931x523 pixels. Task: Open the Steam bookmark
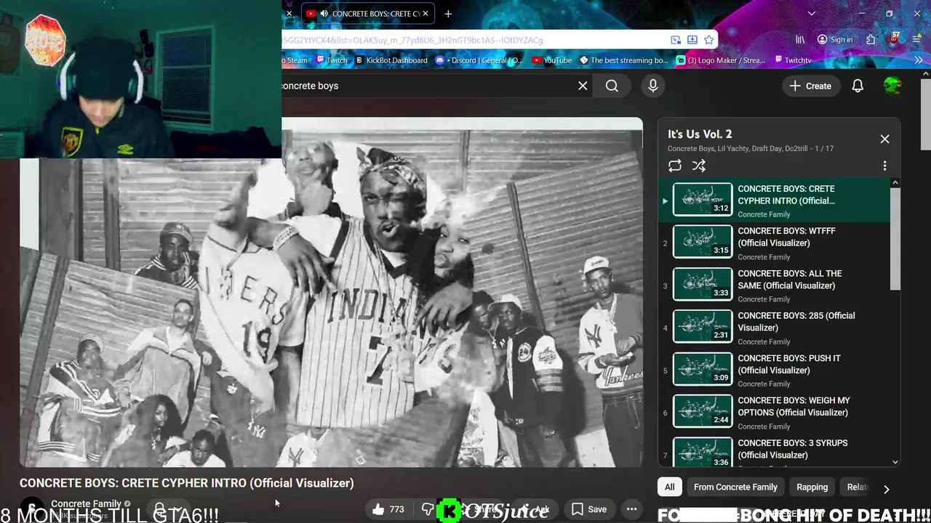(295, 60)
